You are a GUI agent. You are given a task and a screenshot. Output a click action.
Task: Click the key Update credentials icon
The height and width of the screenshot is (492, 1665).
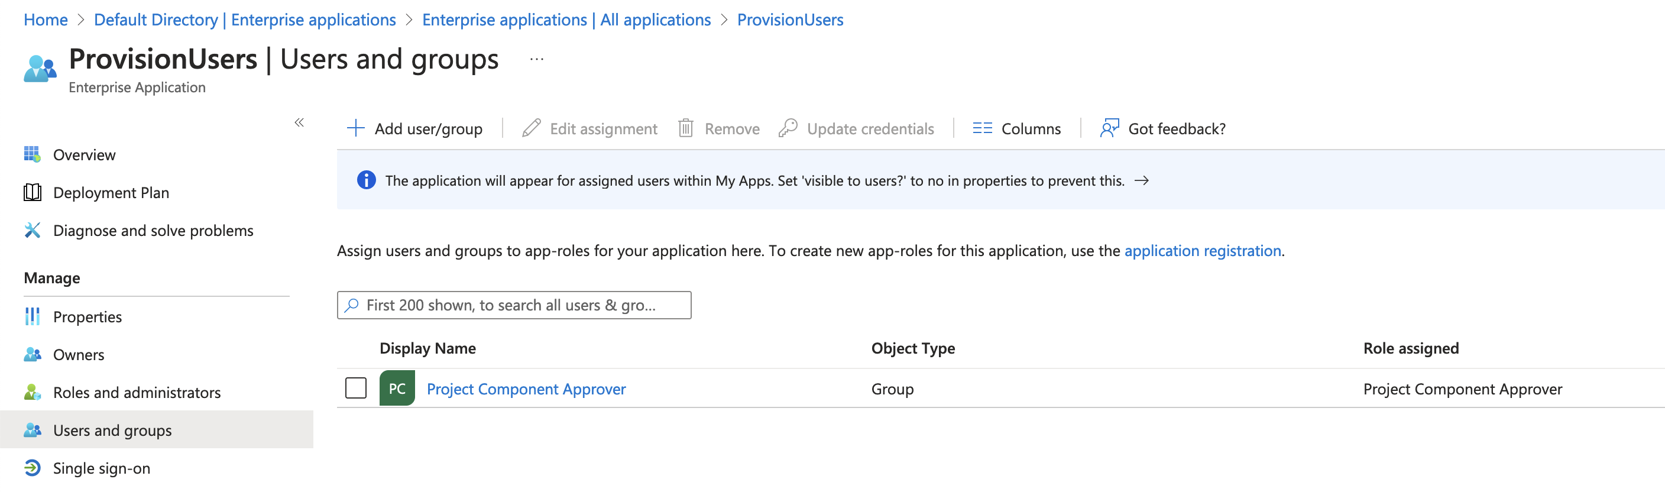pos(788,128)
